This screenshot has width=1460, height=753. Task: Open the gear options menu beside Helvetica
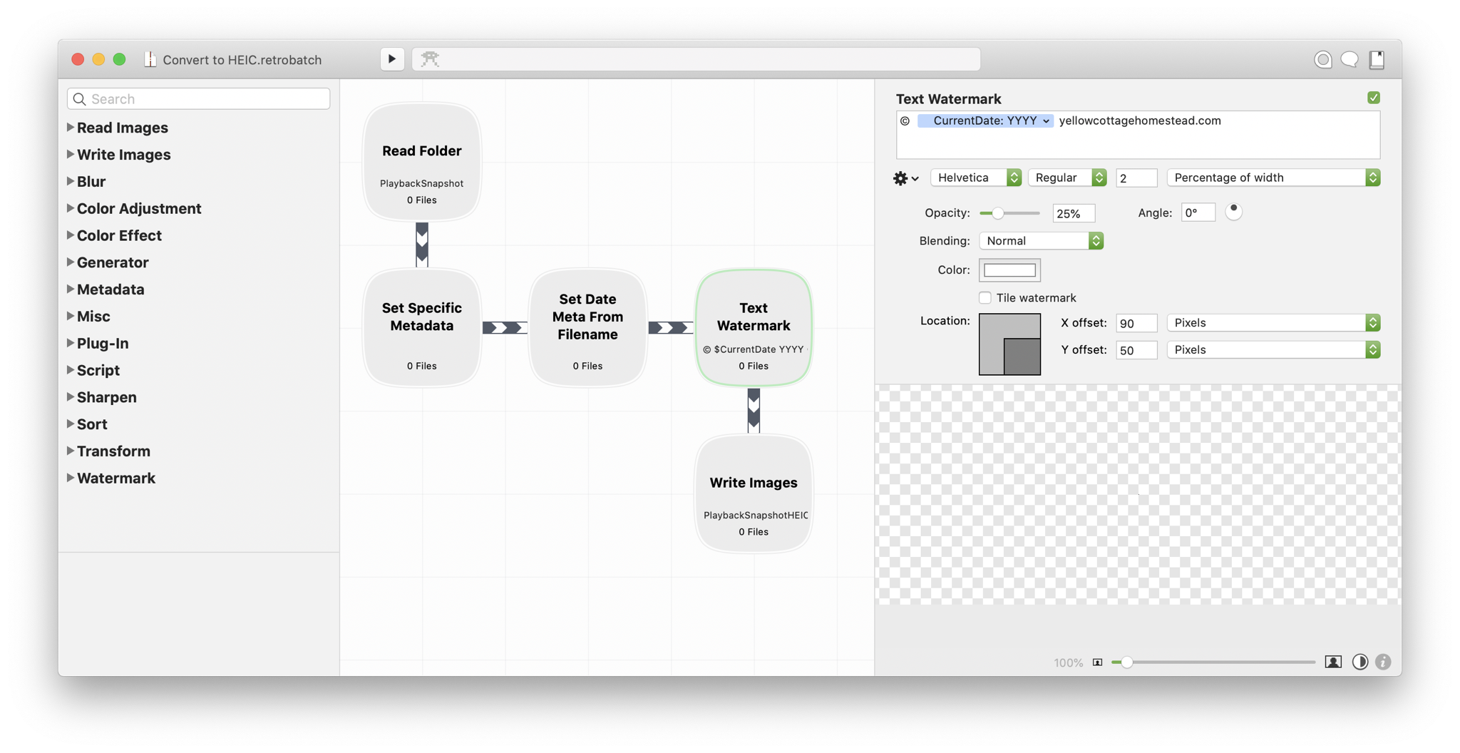905,178
